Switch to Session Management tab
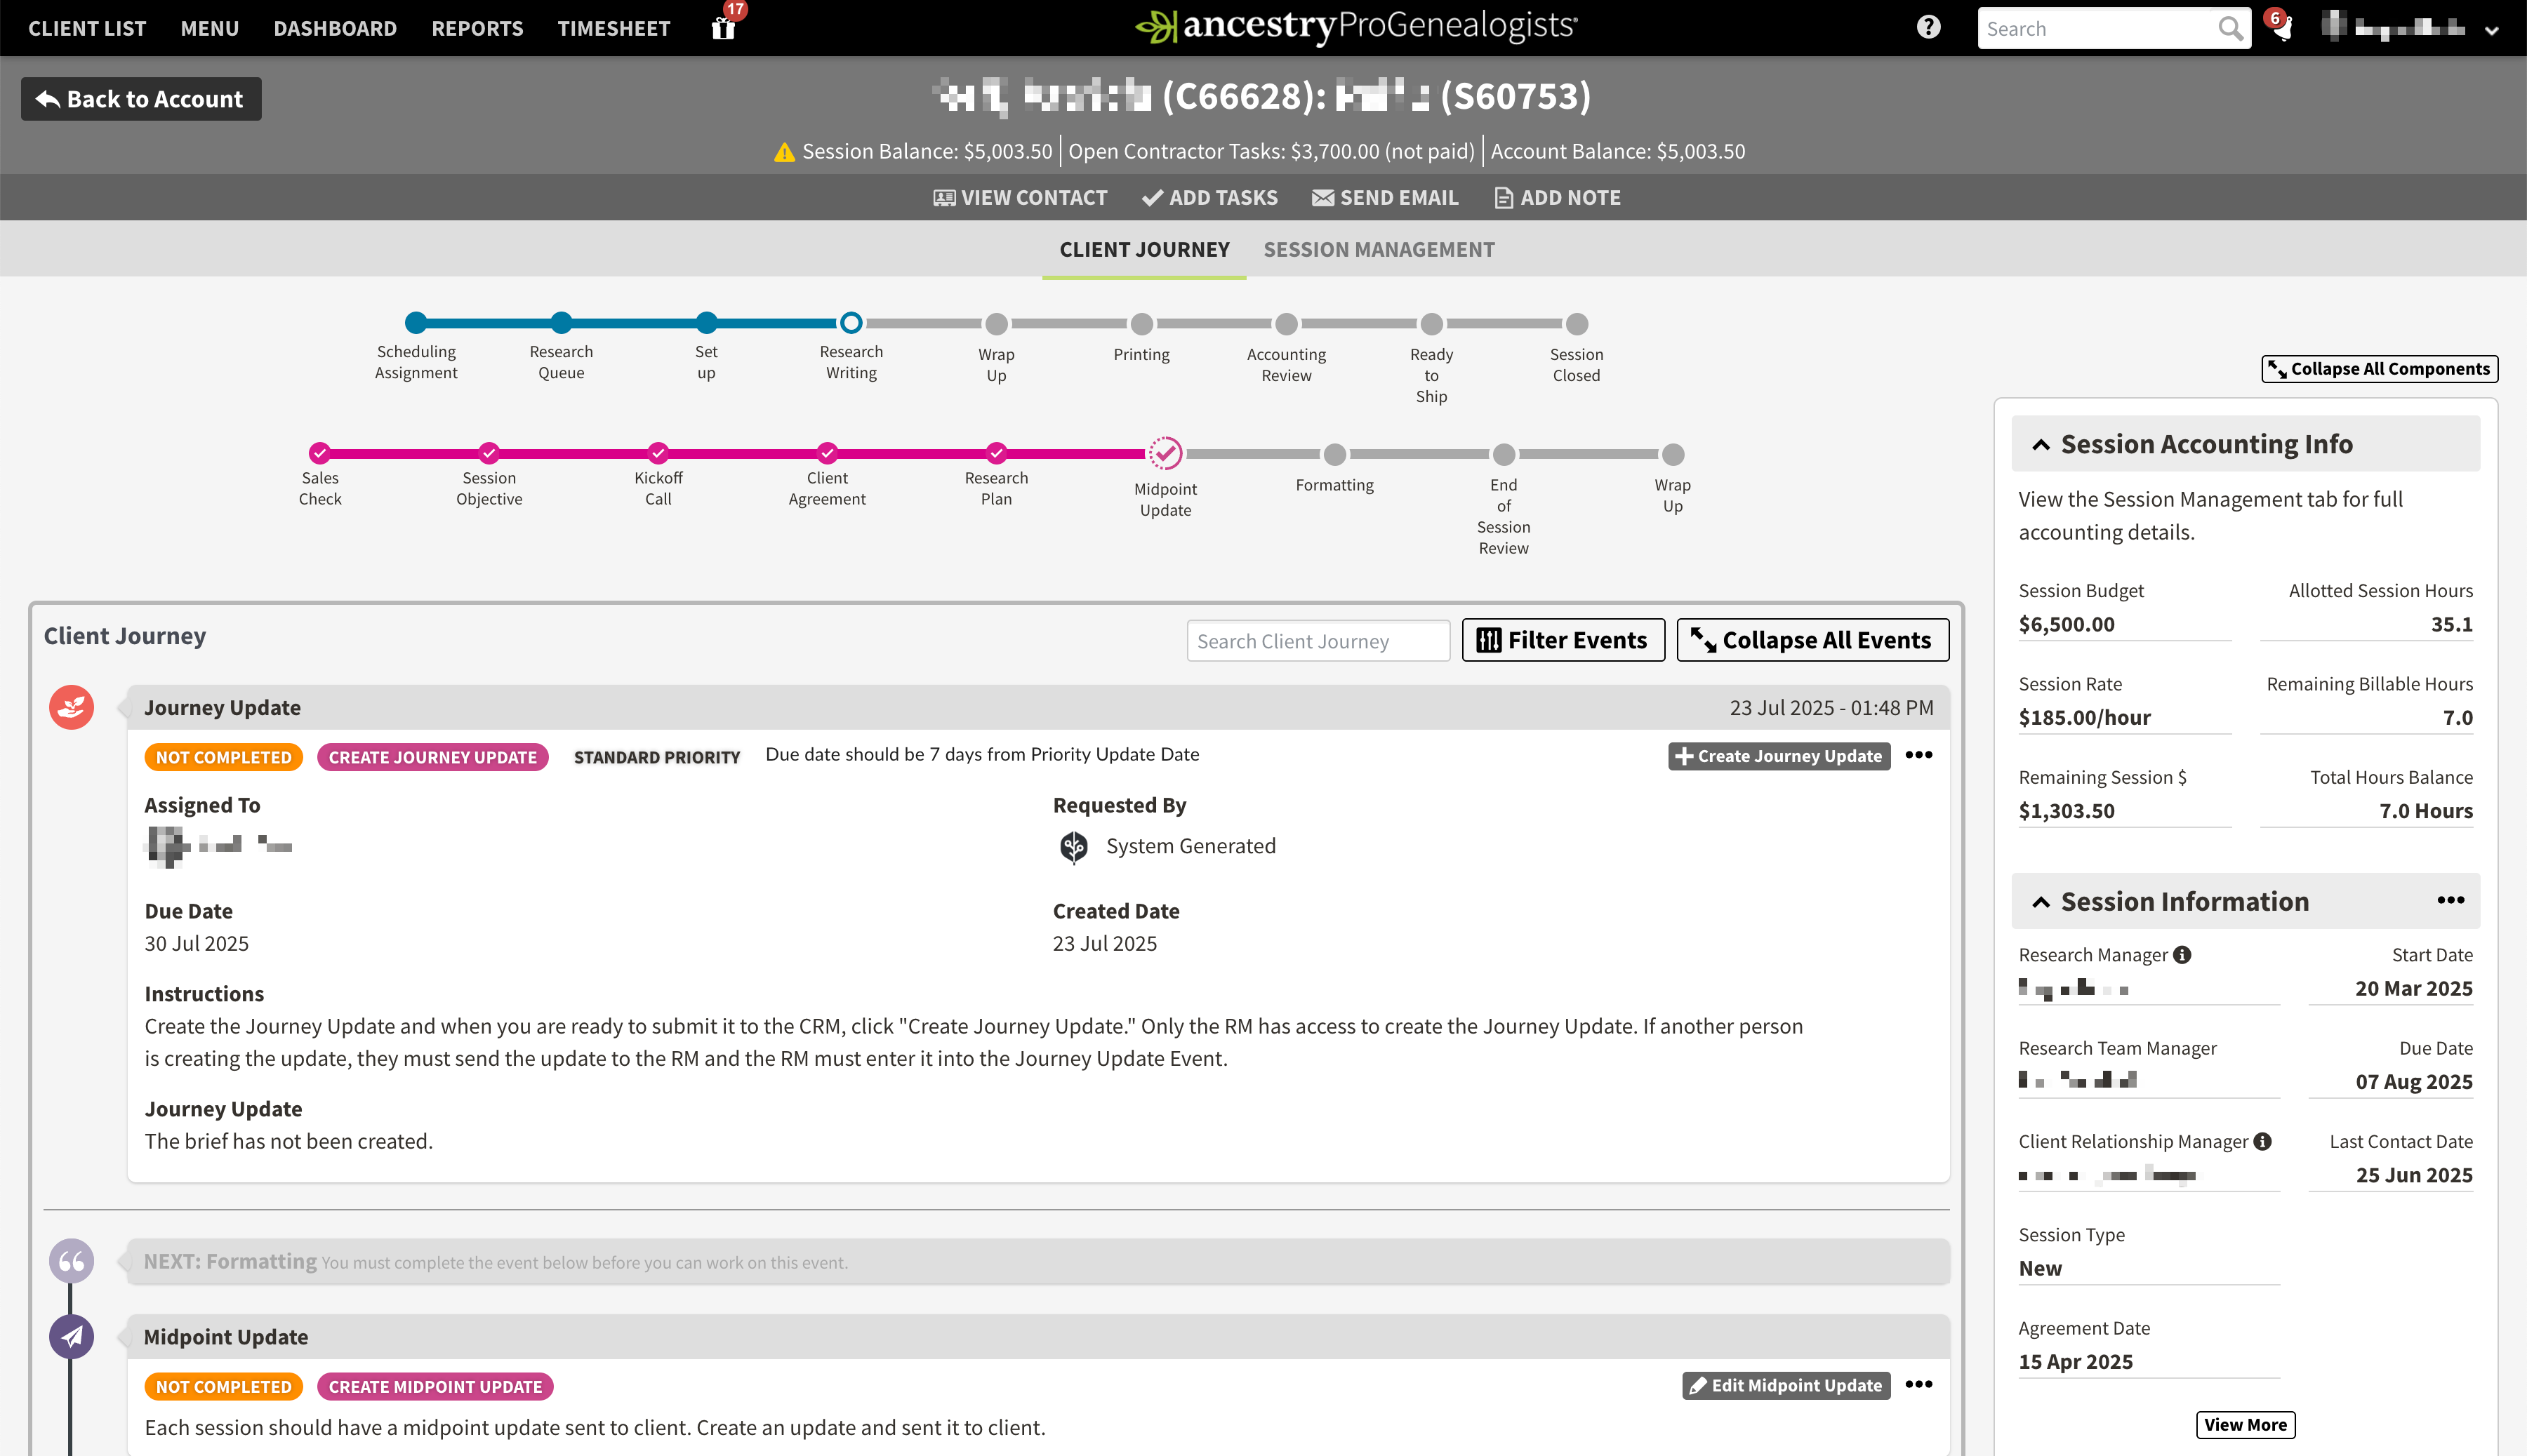Screen dimensions: 2527x1456 tap(1379, 250)
